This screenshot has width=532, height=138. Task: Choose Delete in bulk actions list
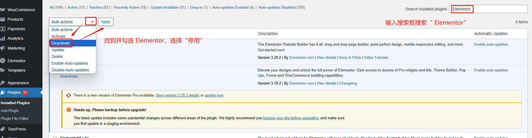(x=73, y=57)
